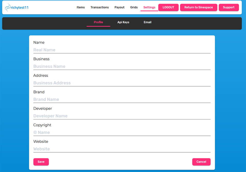Switch to the Api Keys tab
Viewport: 246px width, 172px height.
tap(123, 22)
